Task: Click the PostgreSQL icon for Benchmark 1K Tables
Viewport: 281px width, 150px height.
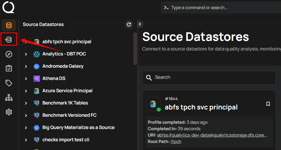Action: click(36, 103)
